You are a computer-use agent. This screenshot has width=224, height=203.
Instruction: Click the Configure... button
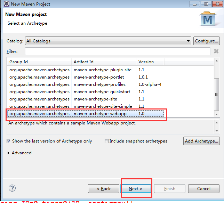click(206, 41)
